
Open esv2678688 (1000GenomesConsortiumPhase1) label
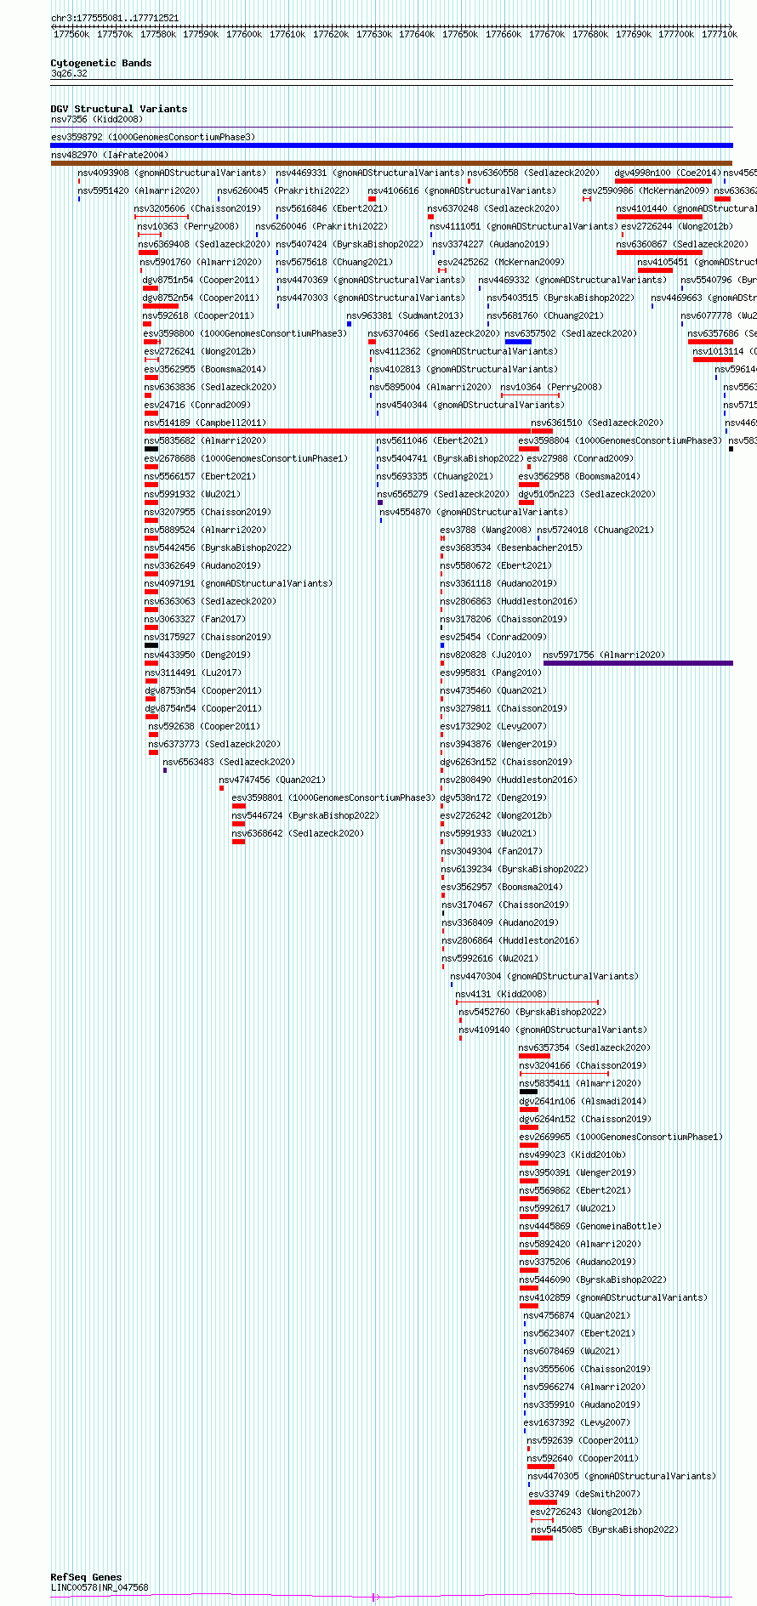pyautogui.click(x=246, y=458)
